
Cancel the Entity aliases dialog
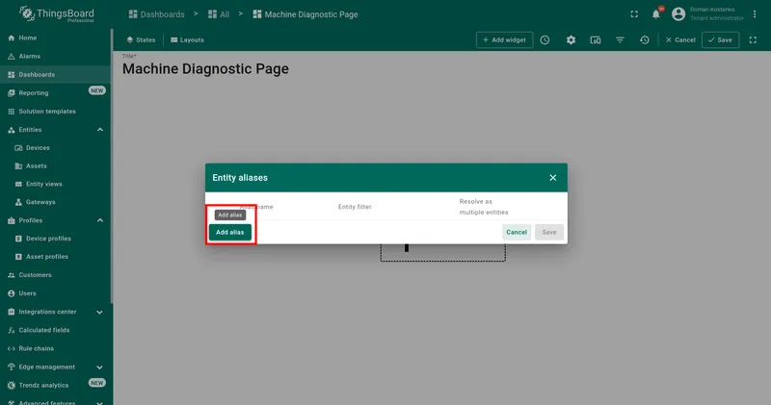[x=517, y=232]
